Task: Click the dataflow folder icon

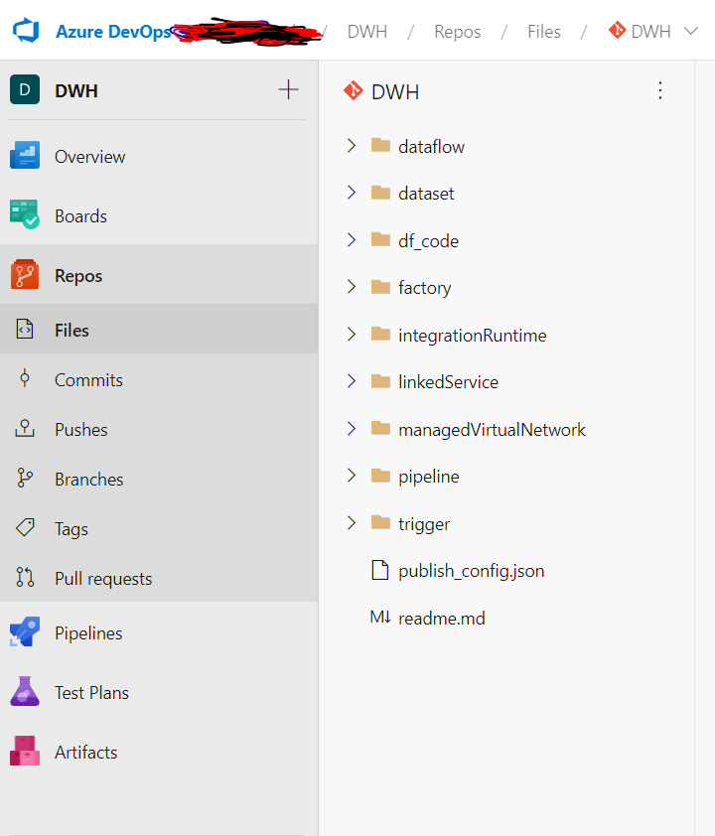Action: tap(380, 145)
